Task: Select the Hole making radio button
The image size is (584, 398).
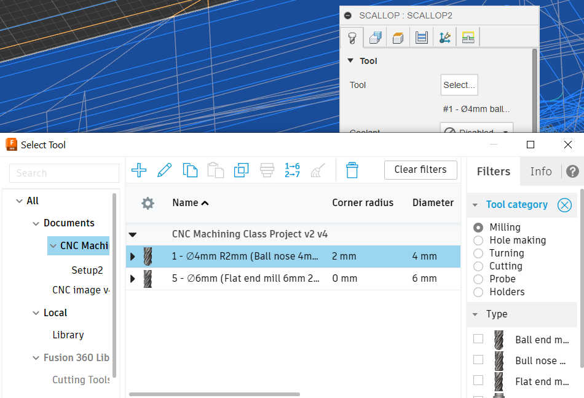Action: (x=478, y=241)
